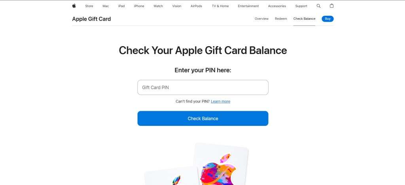405x185 pixels.
Task: Click the large colorful Apple gift card image
Action: (x=221, y=164)
